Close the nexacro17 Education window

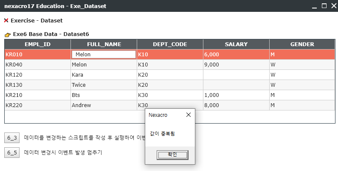(334, 6)
